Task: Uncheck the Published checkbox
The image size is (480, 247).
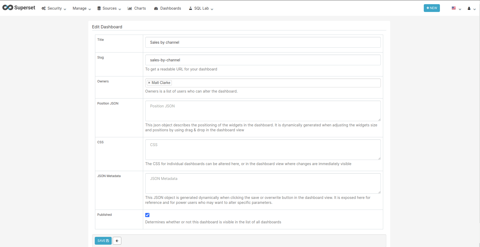Action: (x=147, y=215)
